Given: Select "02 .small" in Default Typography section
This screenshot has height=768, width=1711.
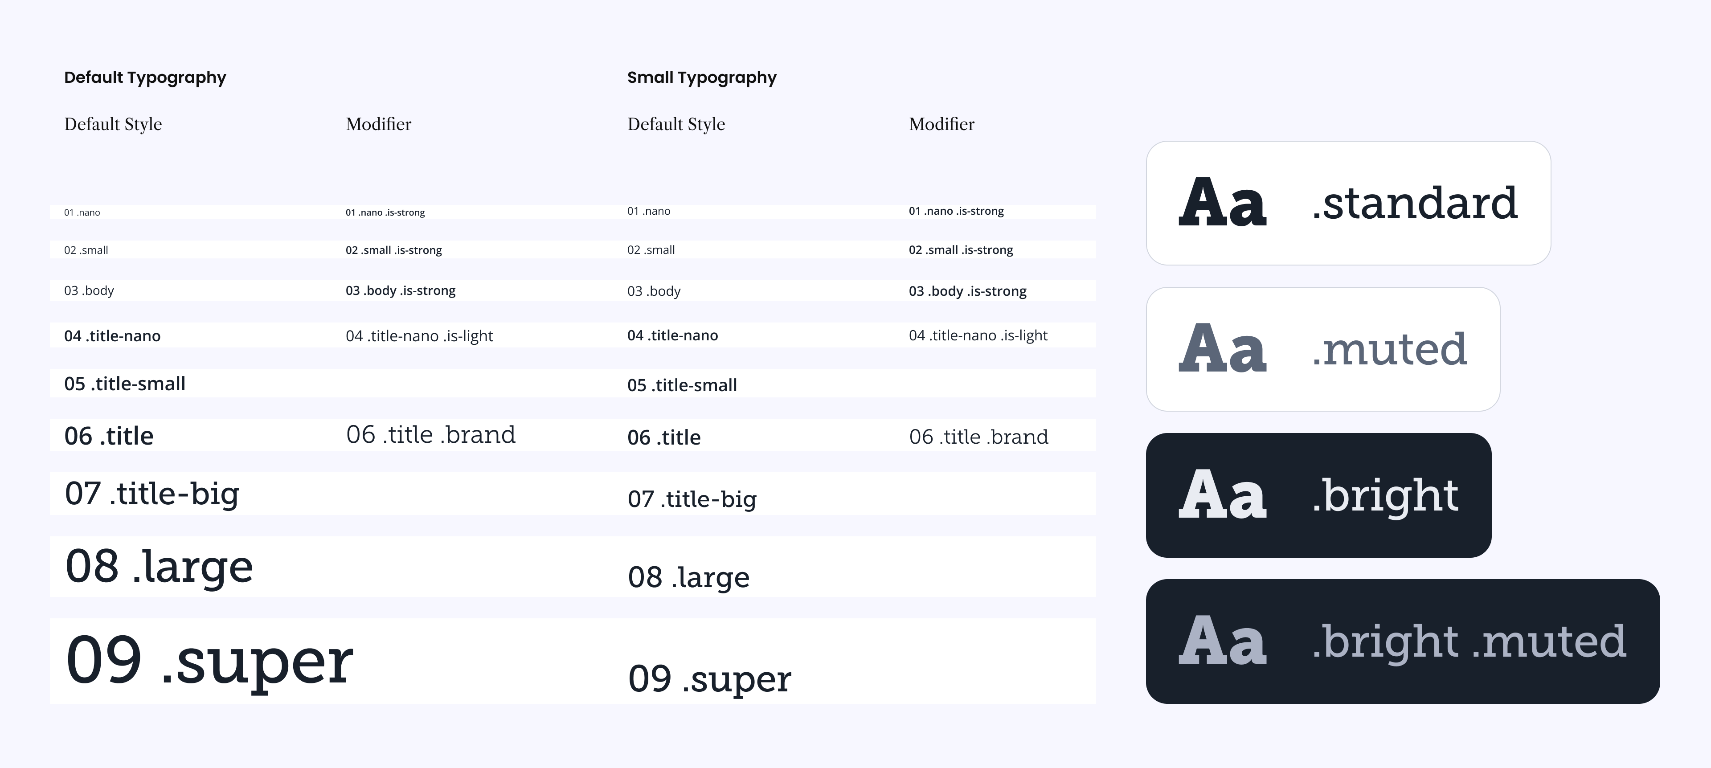Looking at the screenshot, I should (86, 250).
